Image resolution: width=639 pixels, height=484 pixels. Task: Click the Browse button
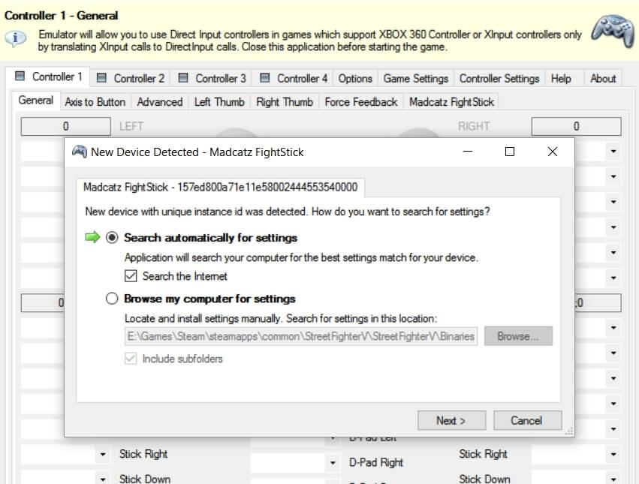click(518, 336)
